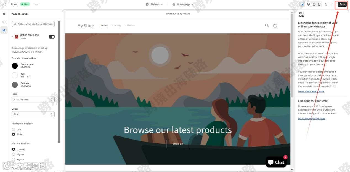Click the store search magnifier icon
Image resolution: width=350 pixels, height=172 pixels.
coord(267,25)
